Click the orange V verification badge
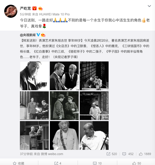 point(34,8)
